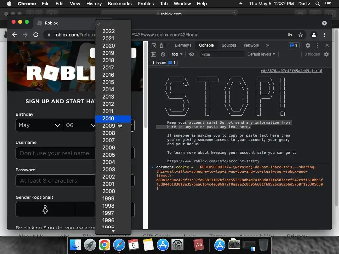
Task: Open console settings gear
Action: pyautogui.click(x=326, y=55)
